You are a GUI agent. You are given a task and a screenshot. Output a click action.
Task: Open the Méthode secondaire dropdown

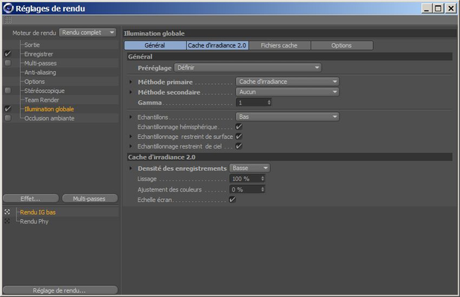(x=287, y=92)
